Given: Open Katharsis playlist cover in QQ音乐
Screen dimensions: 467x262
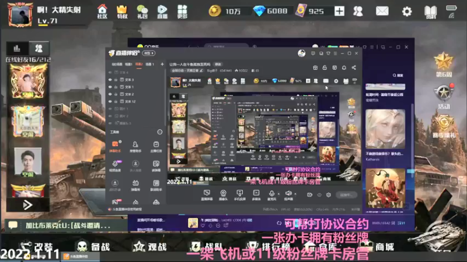Looking at the screenshot, I should coord(385,129).
